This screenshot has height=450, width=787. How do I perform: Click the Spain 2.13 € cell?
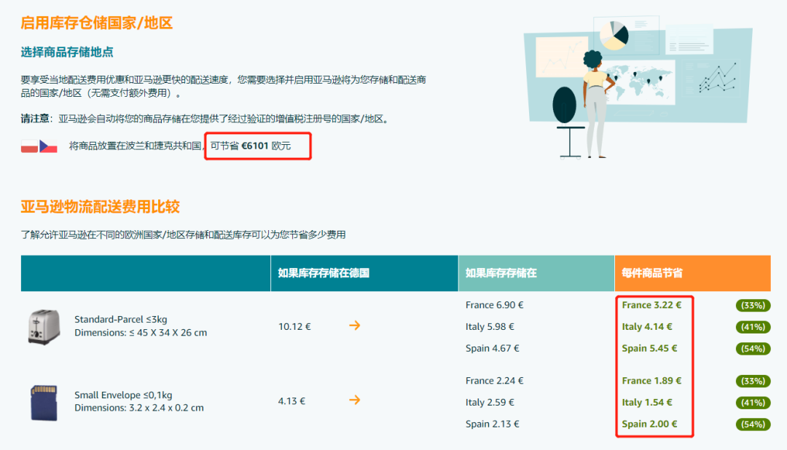pos(493,424)
